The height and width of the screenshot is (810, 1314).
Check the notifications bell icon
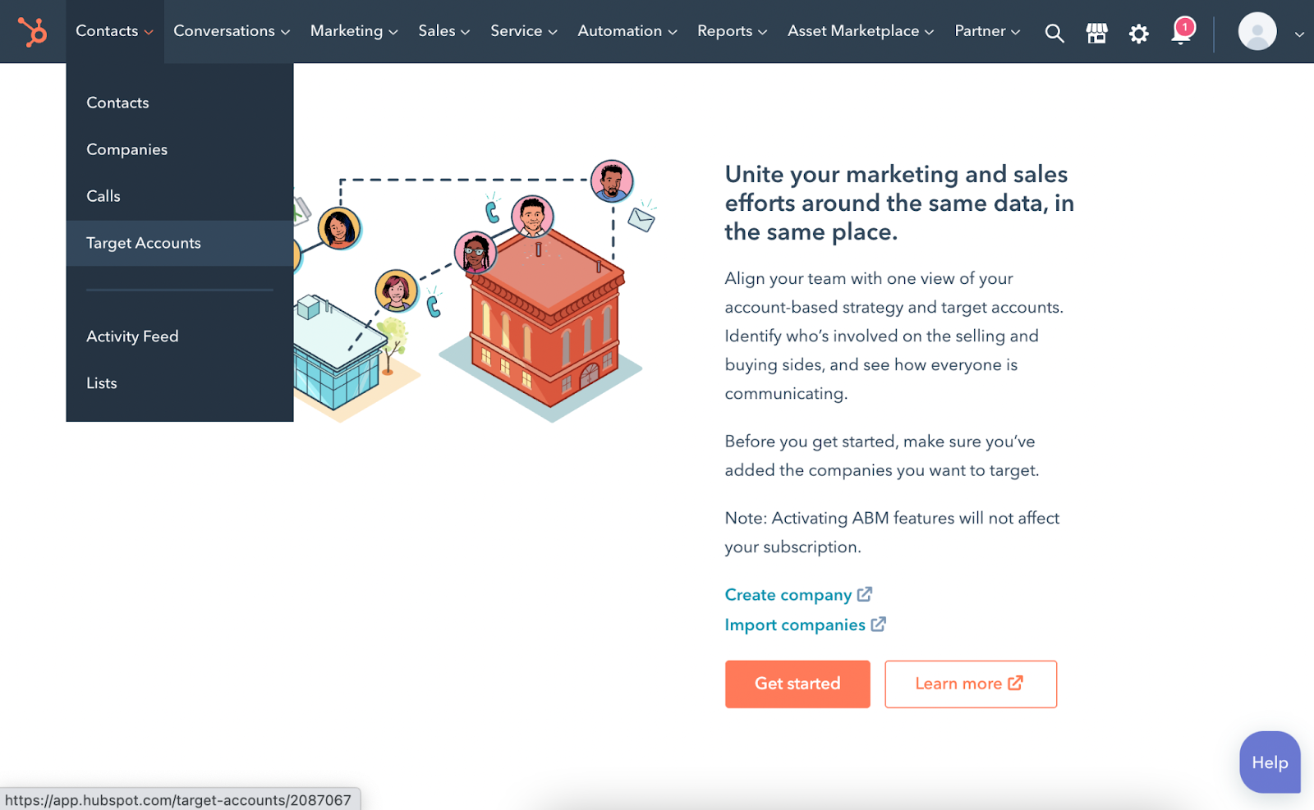point(1182,31)
